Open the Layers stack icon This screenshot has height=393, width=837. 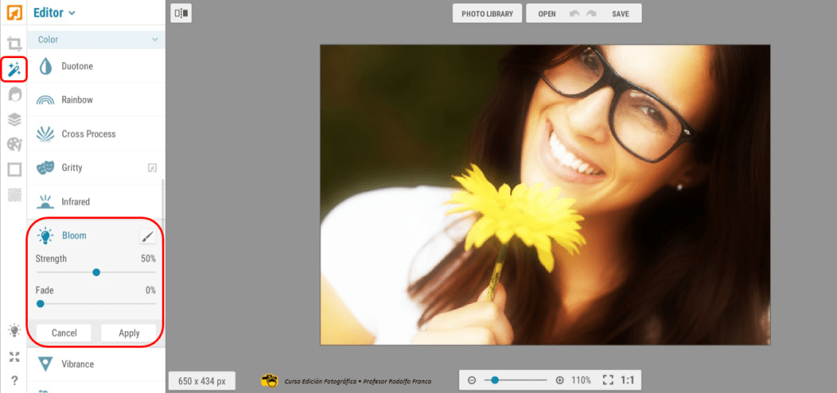[x=14, y=119]
